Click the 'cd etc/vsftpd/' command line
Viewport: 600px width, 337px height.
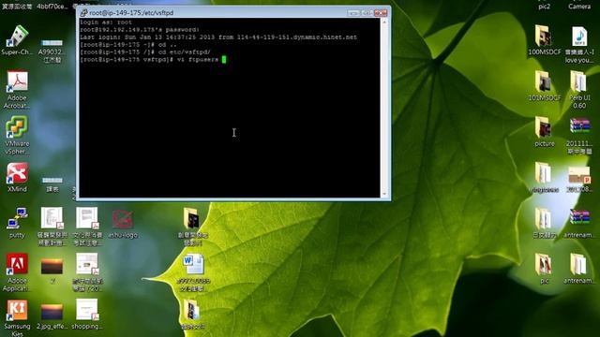point(145,52)
